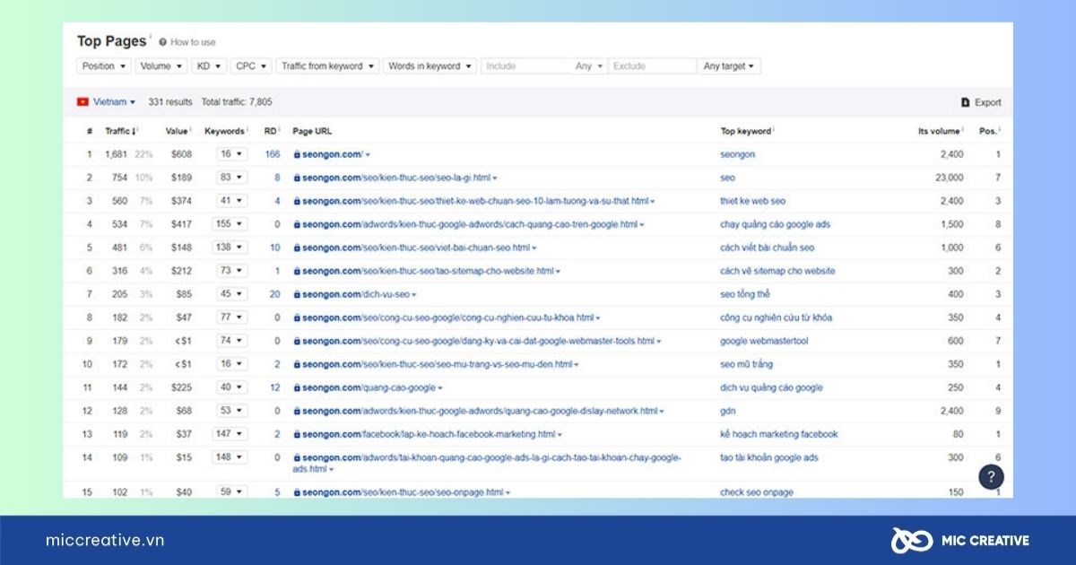Sort table by Traffic column
This screenshot has height=565, width=1076.
[121, 131]
